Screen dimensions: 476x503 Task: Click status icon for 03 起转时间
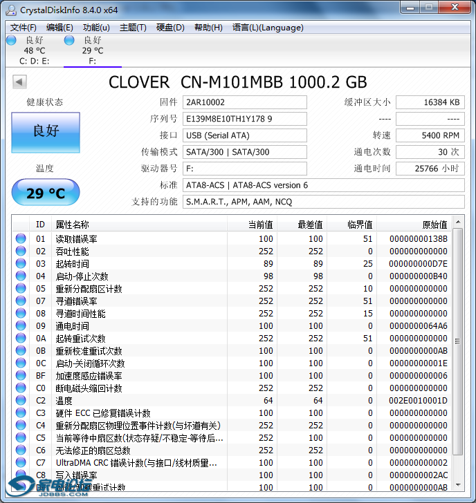pyautogui.click(x=21, y=263)
